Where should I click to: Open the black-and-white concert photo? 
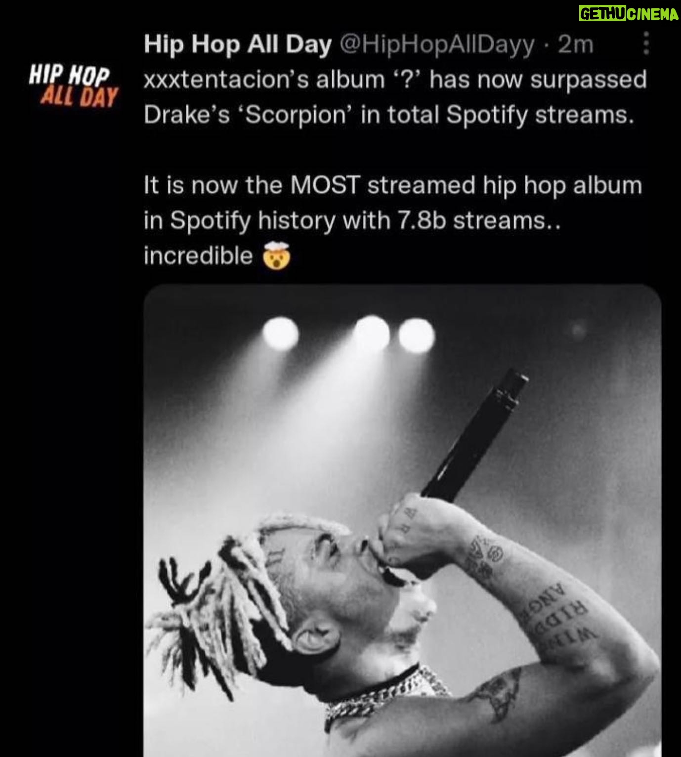point(402,521)
